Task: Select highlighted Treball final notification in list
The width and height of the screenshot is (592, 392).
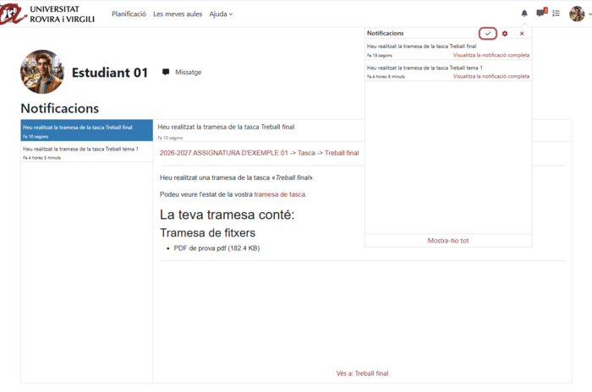Action: [87, 131]
